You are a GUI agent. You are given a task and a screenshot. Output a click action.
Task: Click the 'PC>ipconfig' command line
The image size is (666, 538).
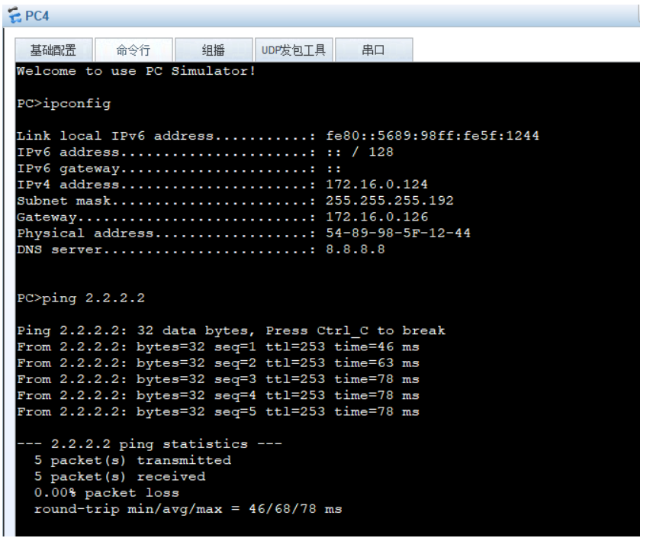(x=64, y=104)
